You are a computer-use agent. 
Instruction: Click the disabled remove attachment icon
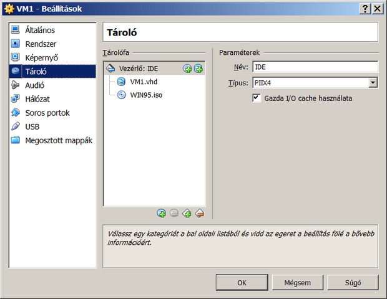tap(174, 213)
